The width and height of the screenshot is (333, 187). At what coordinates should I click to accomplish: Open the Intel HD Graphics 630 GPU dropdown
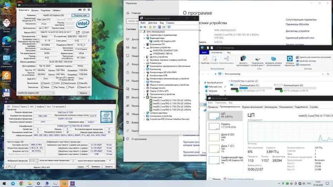click(x=36, y=93)
